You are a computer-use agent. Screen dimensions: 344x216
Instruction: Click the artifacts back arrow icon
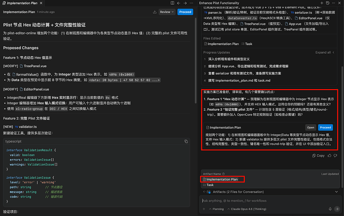click(204, 192)
